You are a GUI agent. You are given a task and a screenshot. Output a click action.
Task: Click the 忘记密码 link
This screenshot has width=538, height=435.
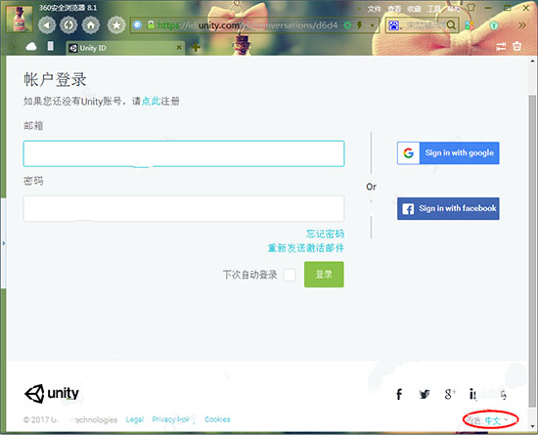tap(325, 234)
